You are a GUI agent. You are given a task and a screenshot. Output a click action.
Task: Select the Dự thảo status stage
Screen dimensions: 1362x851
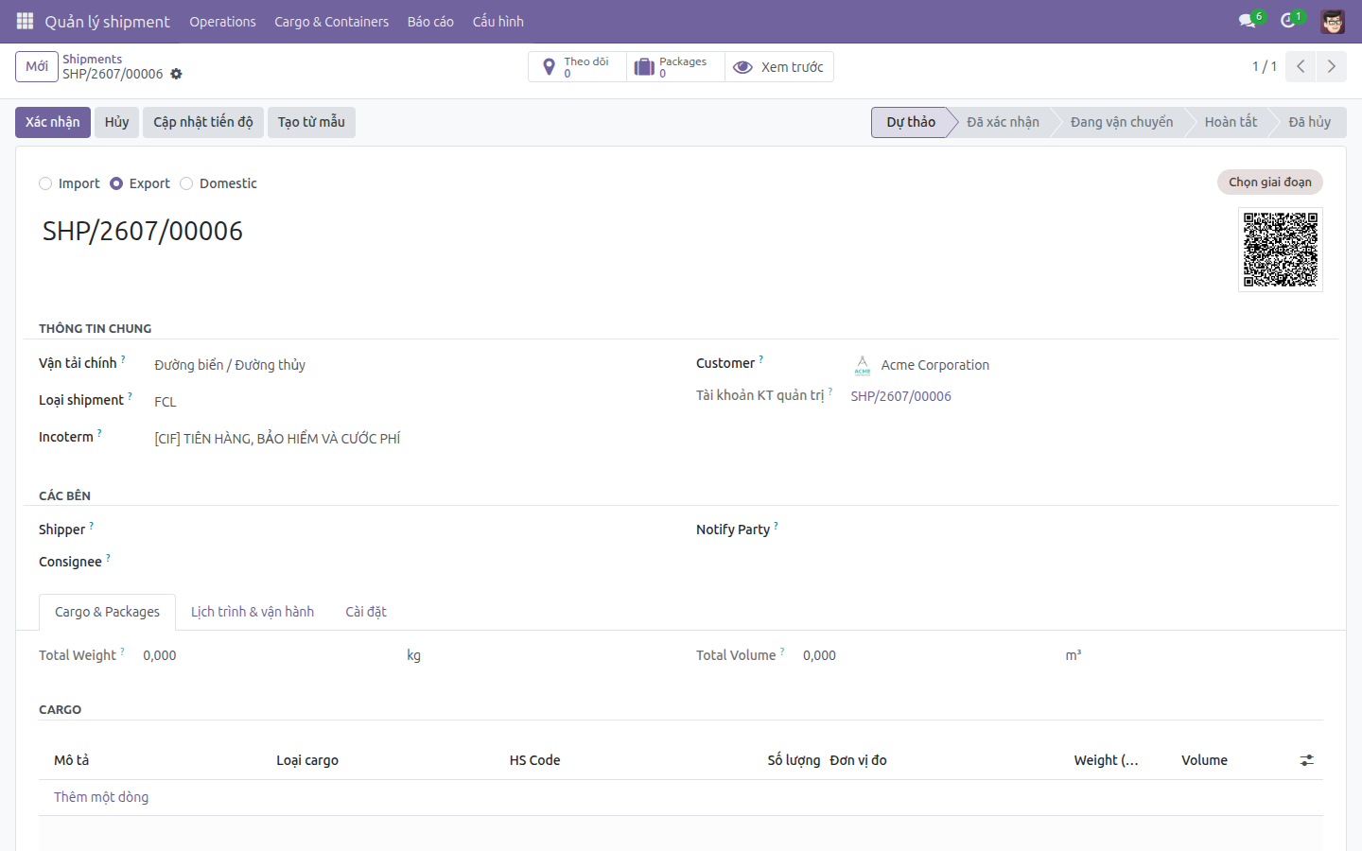[x=910, y=122]
